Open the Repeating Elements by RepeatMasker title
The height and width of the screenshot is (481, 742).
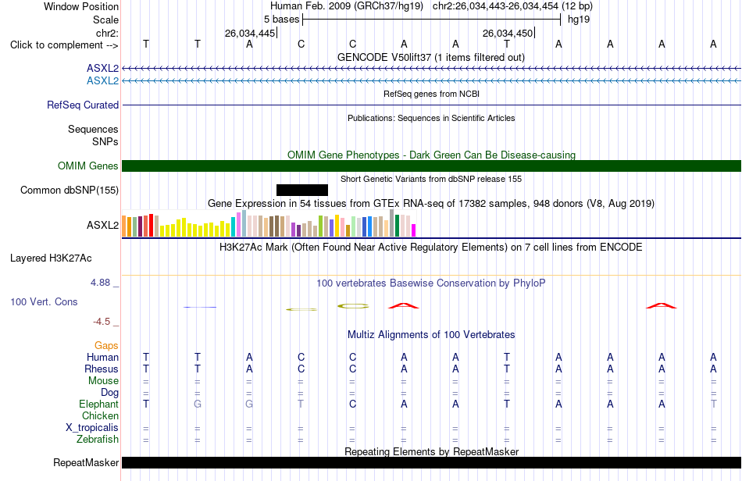click(x=431, y=451)
